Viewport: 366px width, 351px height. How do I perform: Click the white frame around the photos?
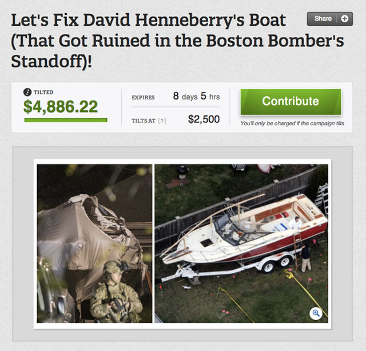[182, 162]
